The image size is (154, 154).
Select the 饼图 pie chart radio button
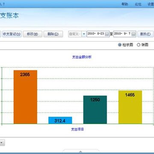(139, 45)
